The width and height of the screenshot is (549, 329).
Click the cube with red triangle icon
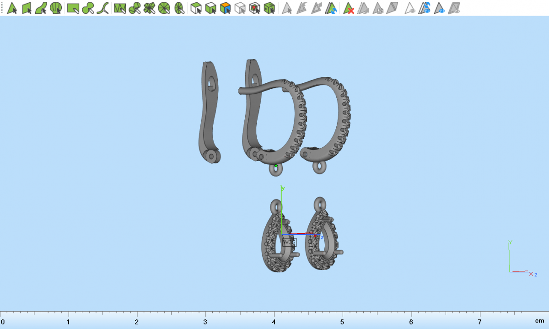coord(255,8)
